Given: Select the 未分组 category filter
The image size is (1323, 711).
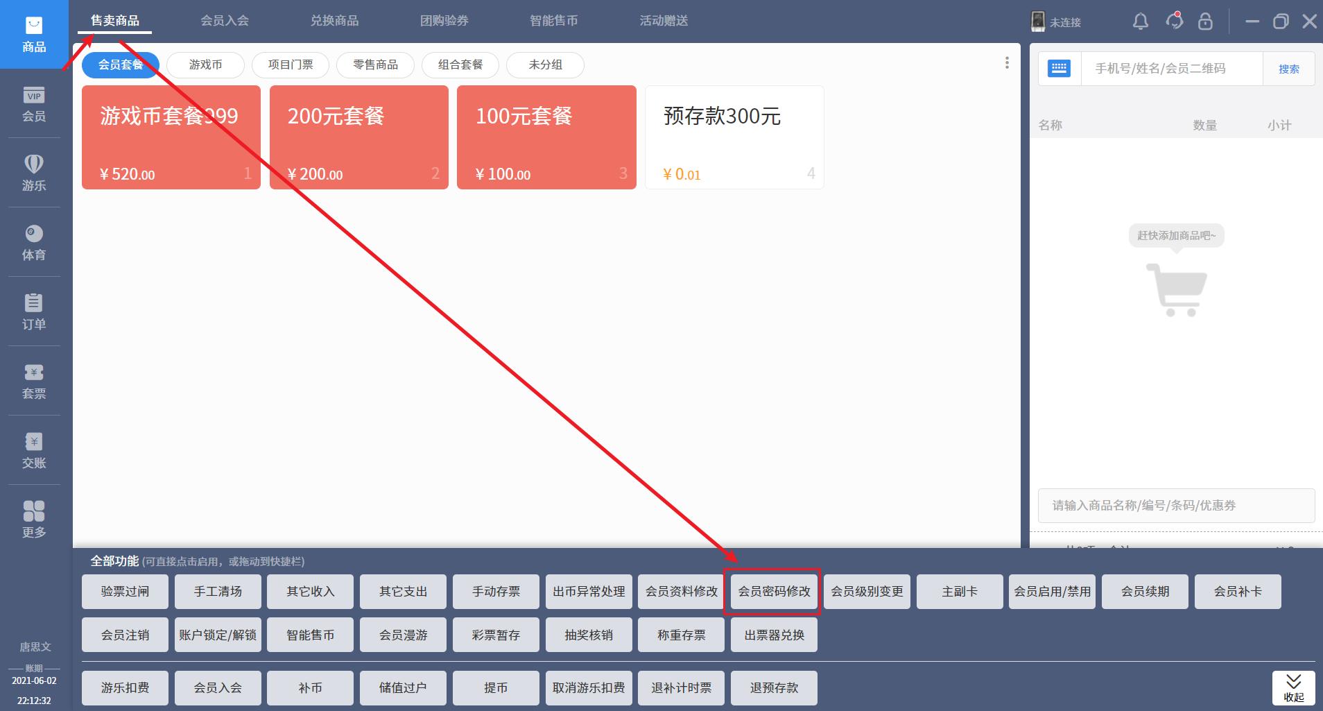Looking at the screenshot, I should click(x=546, y=65).
